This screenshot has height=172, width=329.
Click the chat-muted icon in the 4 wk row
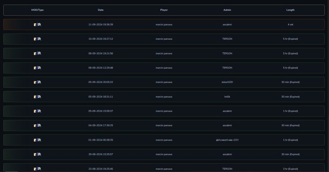coord(39,25)
